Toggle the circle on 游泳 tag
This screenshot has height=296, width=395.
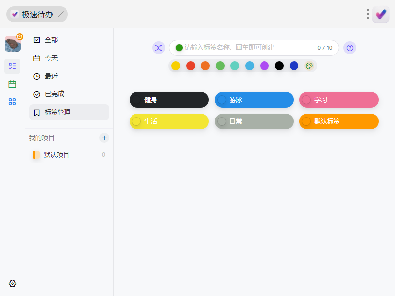pyautogui.click(x=222, y=100)
